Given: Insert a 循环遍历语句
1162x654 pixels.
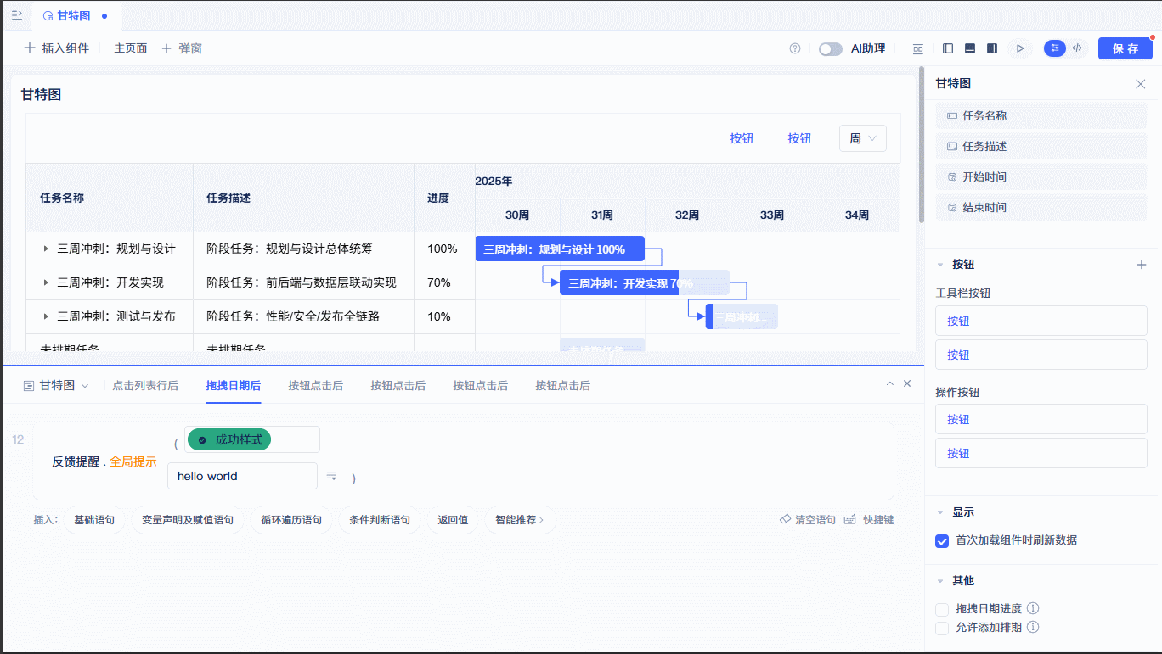Looking at the screenshot, I should (x=291, y=520).
